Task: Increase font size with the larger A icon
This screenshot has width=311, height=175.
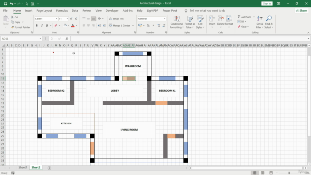Action: pyautogui.click(x=71, y=18)
